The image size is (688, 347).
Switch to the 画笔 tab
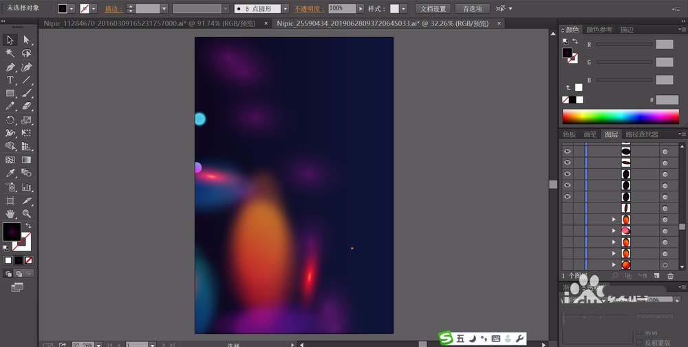(590, 134)
